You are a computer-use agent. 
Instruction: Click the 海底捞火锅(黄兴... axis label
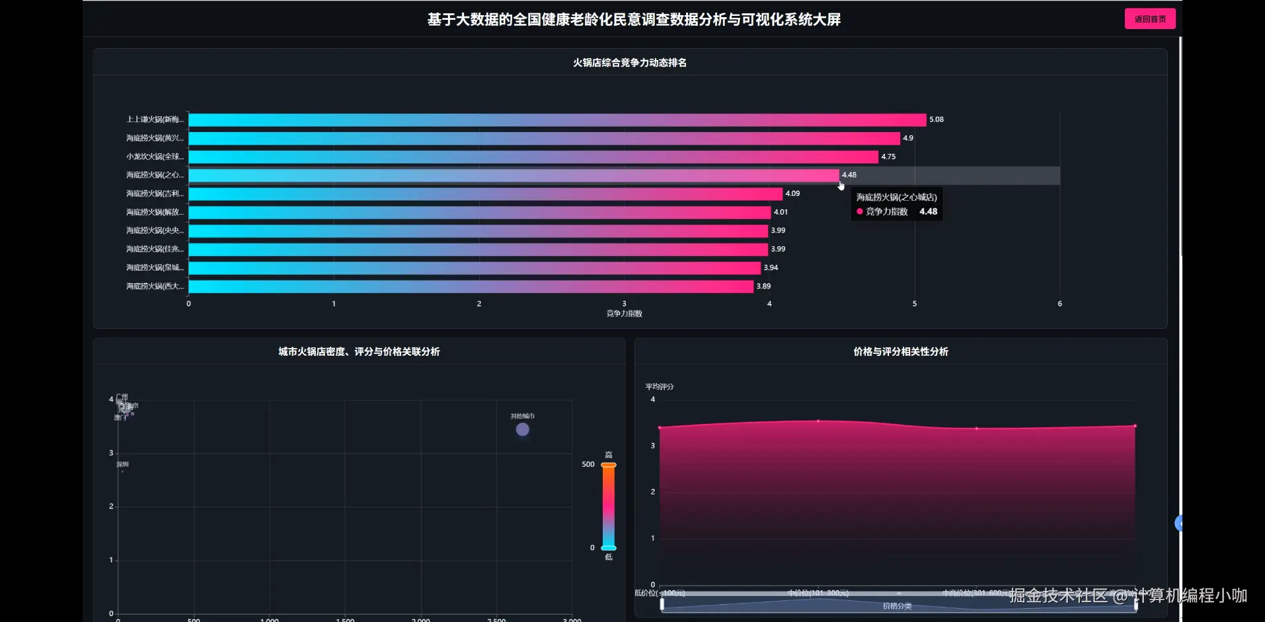[x=155, y=138]
